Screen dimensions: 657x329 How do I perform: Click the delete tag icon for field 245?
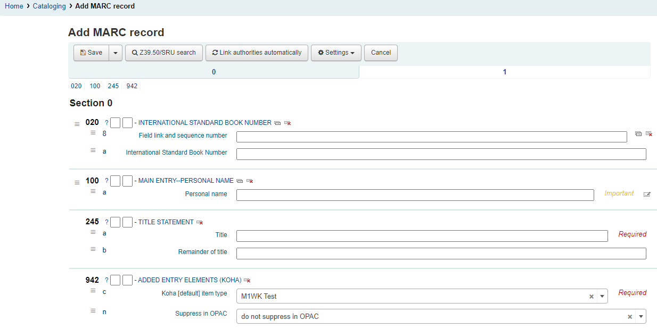(200, 222)
